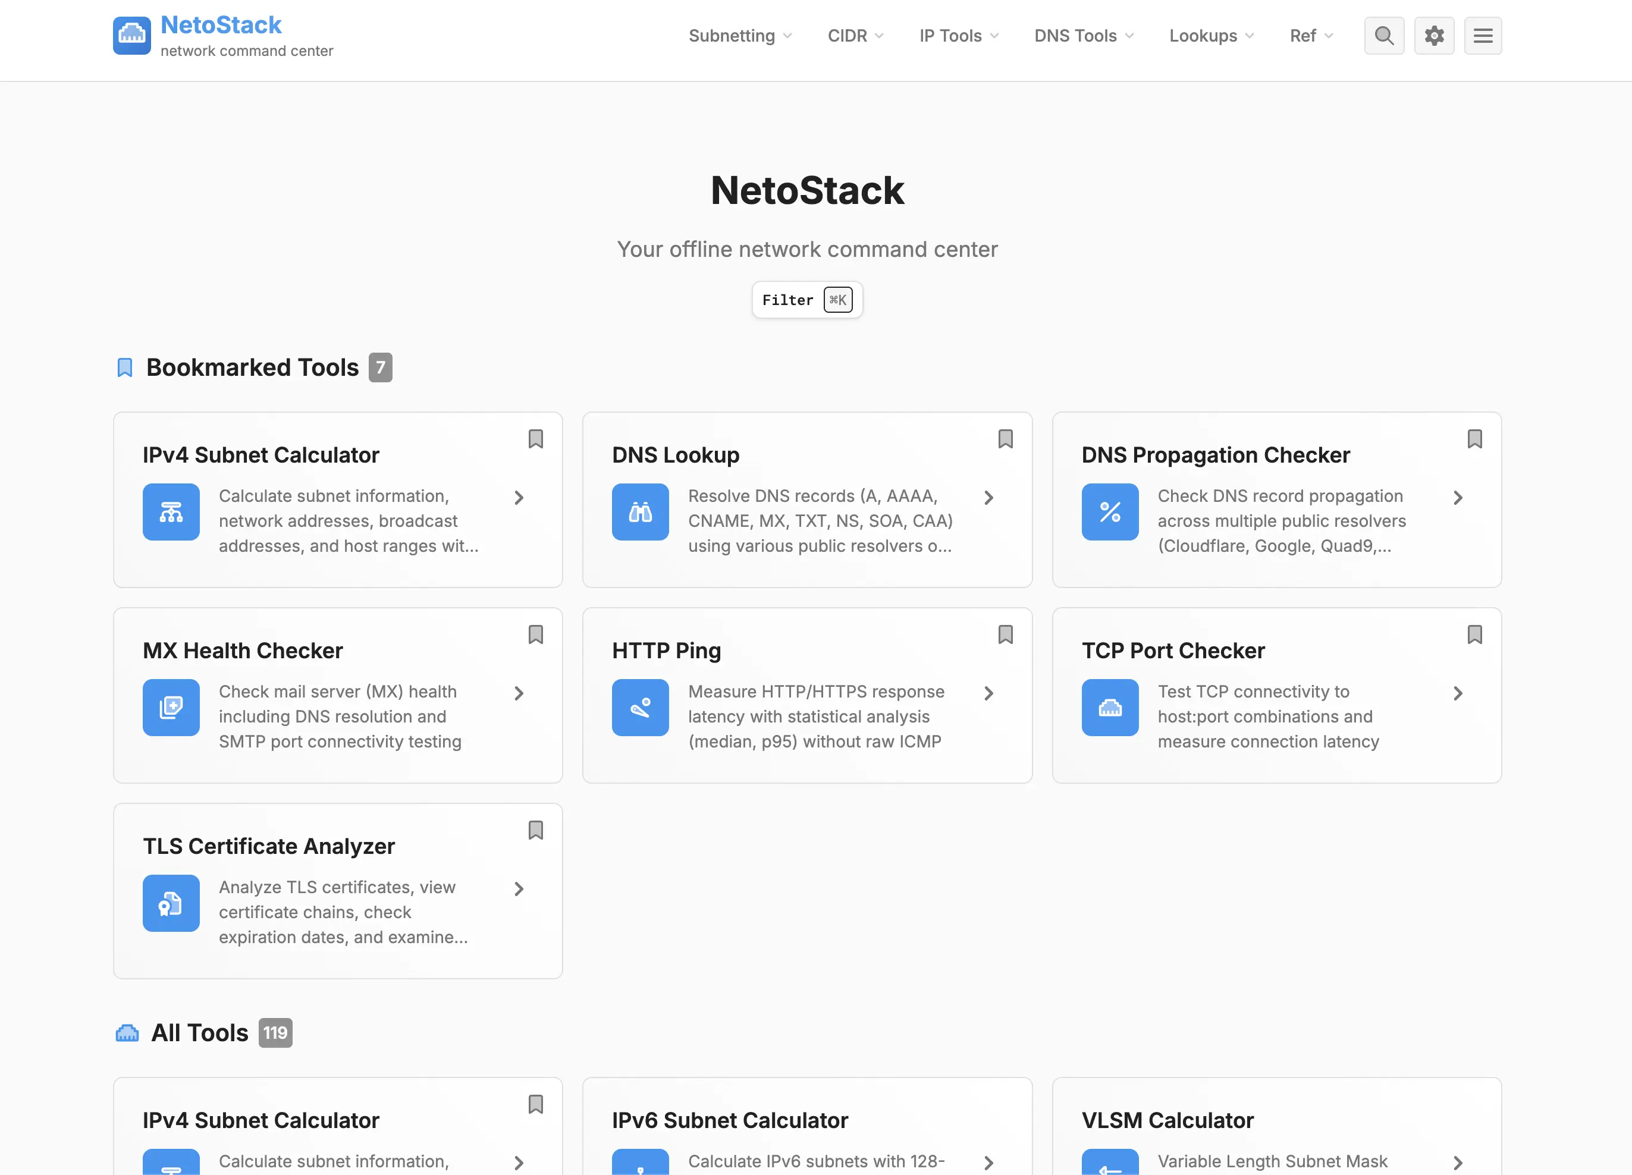This screenshot has height=1175, width=1632.
Task: Open the DNS Propagation Checker card arrow
Action: [x=1457, y=498]
